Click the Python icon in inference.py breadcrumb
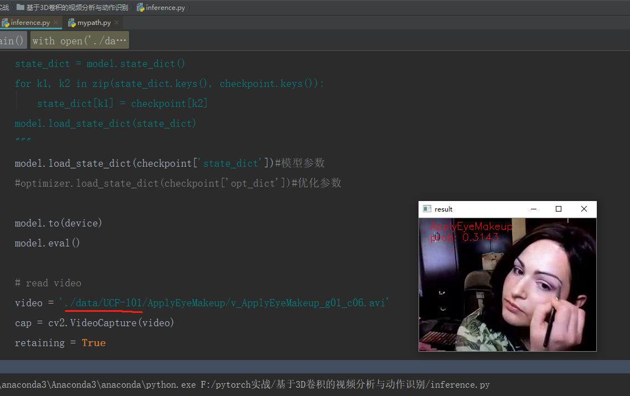Viewport: 630px width, 396px height. (141, 7)
